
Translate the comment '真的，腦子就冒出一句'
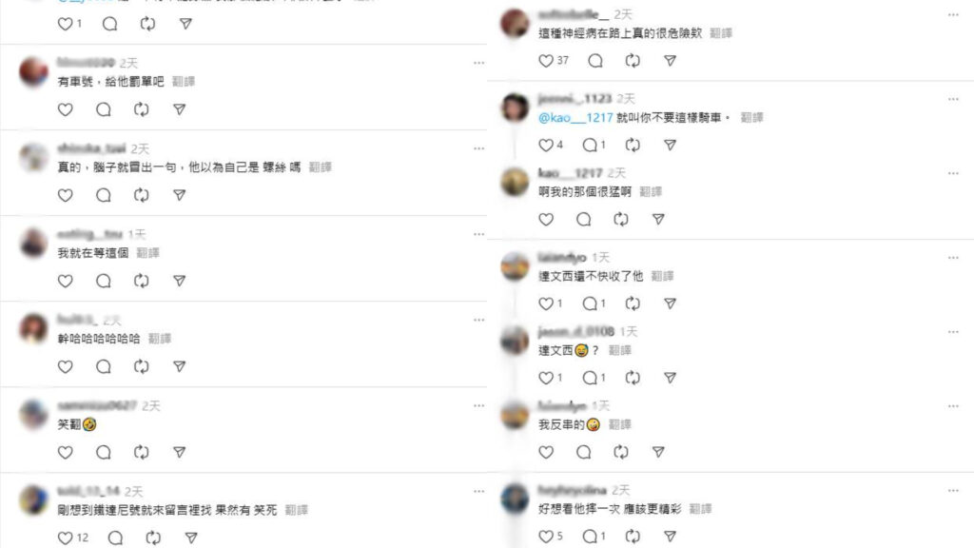tap(320, 167)
